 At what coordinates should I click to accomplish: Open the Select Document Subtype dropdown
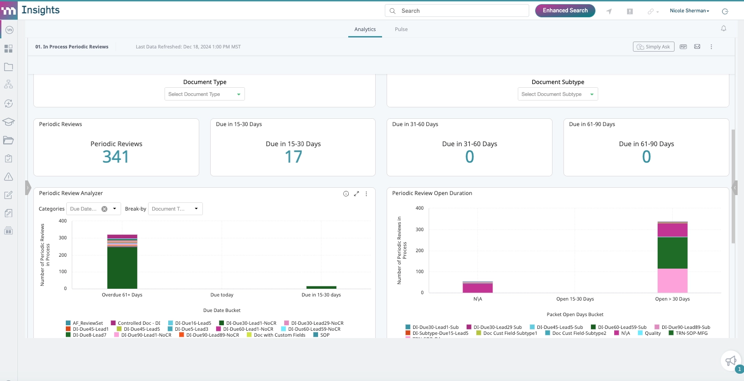point(558,94)
